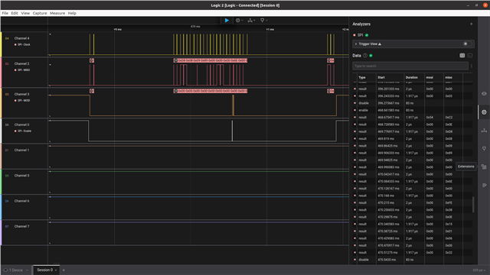Open the Help menu
Viewport: 490px width, 275px height.
[72, 13]
